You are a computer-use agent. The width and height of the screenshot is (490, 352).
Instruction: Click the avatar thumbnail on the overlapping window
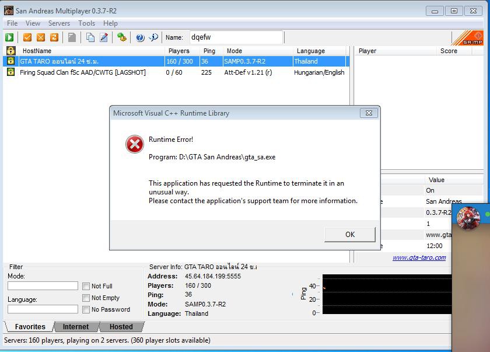click(x=468, y=218)
